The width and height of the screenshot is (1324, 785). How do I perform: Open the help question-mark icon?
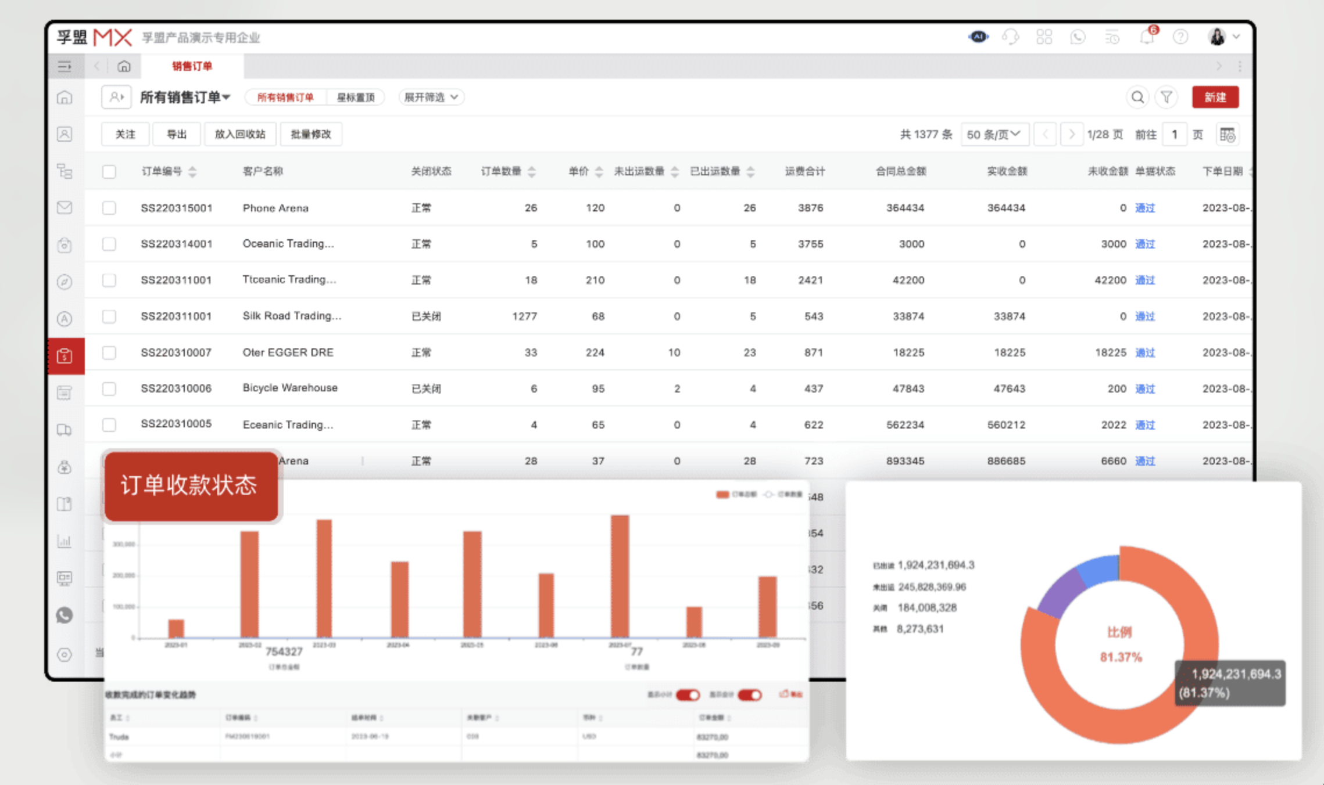(1180, 36)
